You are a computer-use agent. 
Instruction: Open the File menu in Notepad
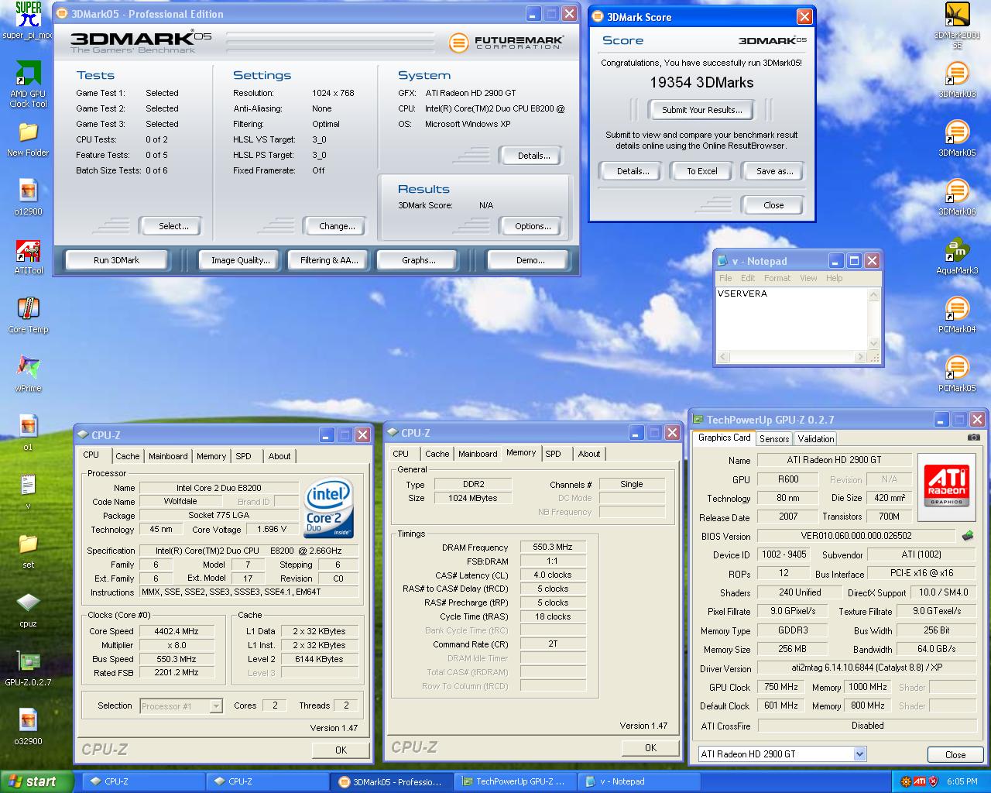[725, 278]
